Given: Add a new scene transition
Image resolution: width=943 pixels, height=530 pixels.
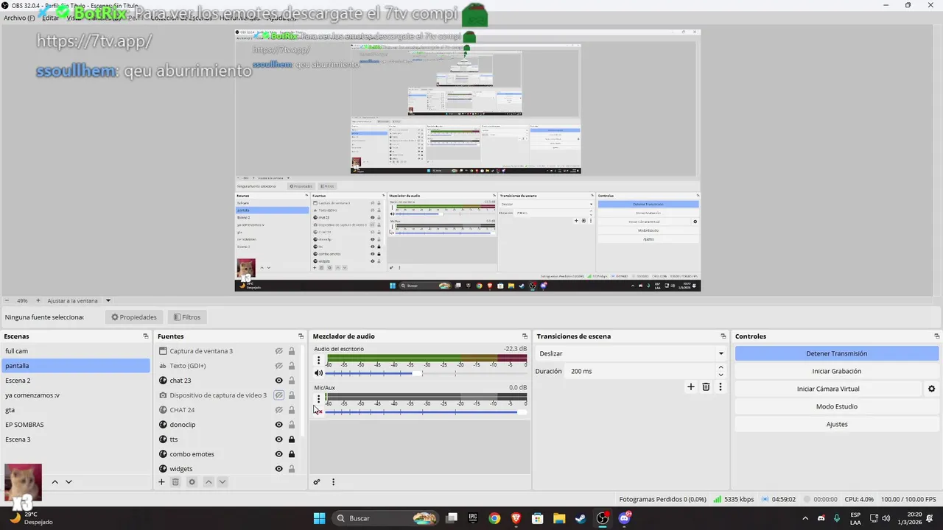Looking at the screenshot, I should [x=691, y=386].
